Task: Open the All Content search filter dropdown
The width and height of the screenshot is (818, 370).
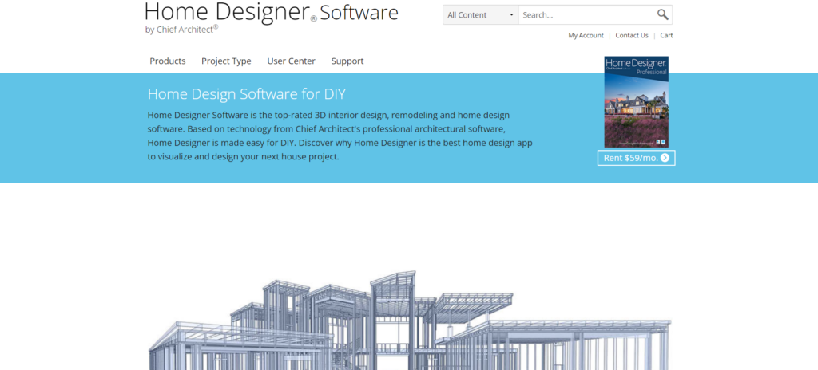Action: pos(479,14)
